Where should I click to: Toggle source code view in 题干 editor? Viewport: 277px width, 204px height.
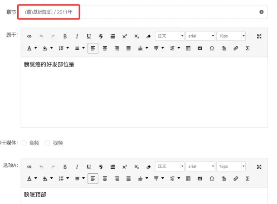click(x=29, y=36)
